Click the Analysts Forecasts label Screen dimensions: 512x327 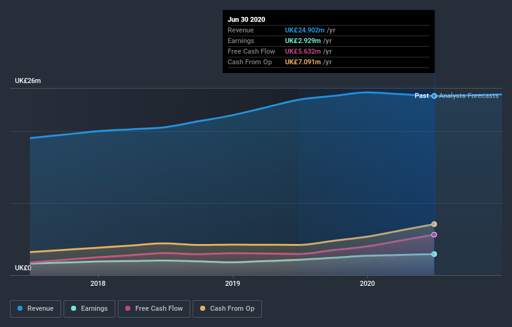coord(468,95)
